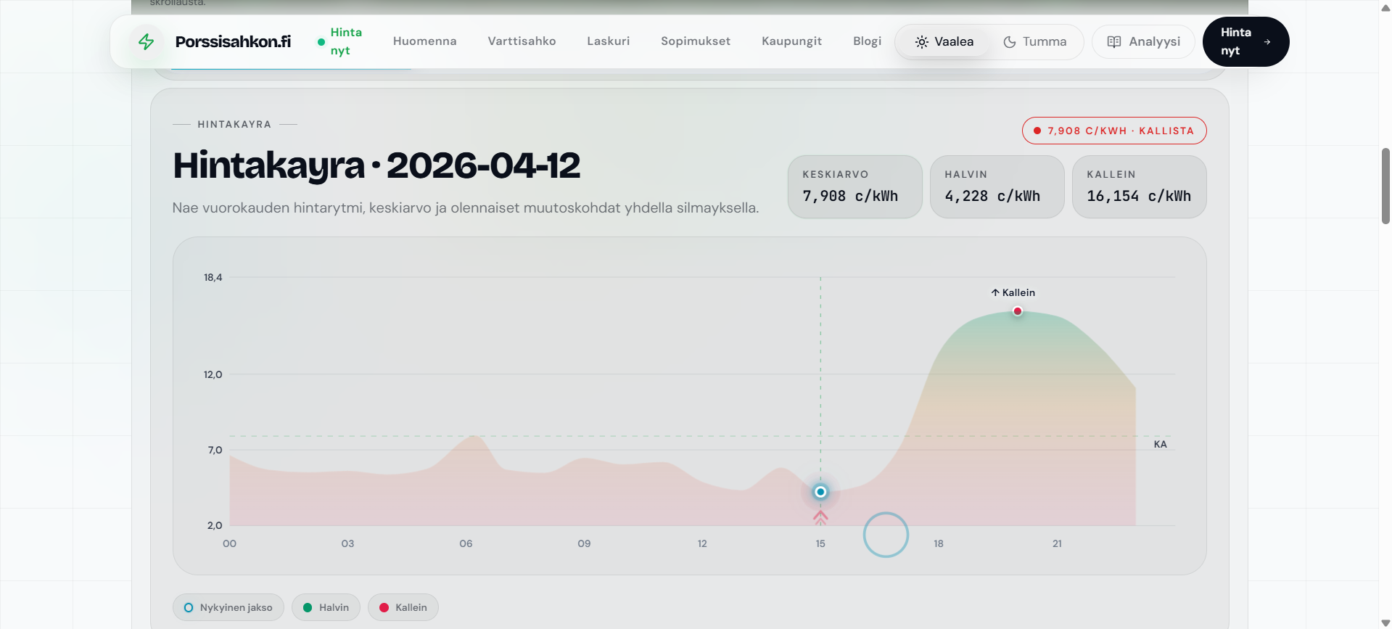The height and width of the screenshot is (629, 1392).
Task: Open the Analyysi button
Action: point(1143,42)
